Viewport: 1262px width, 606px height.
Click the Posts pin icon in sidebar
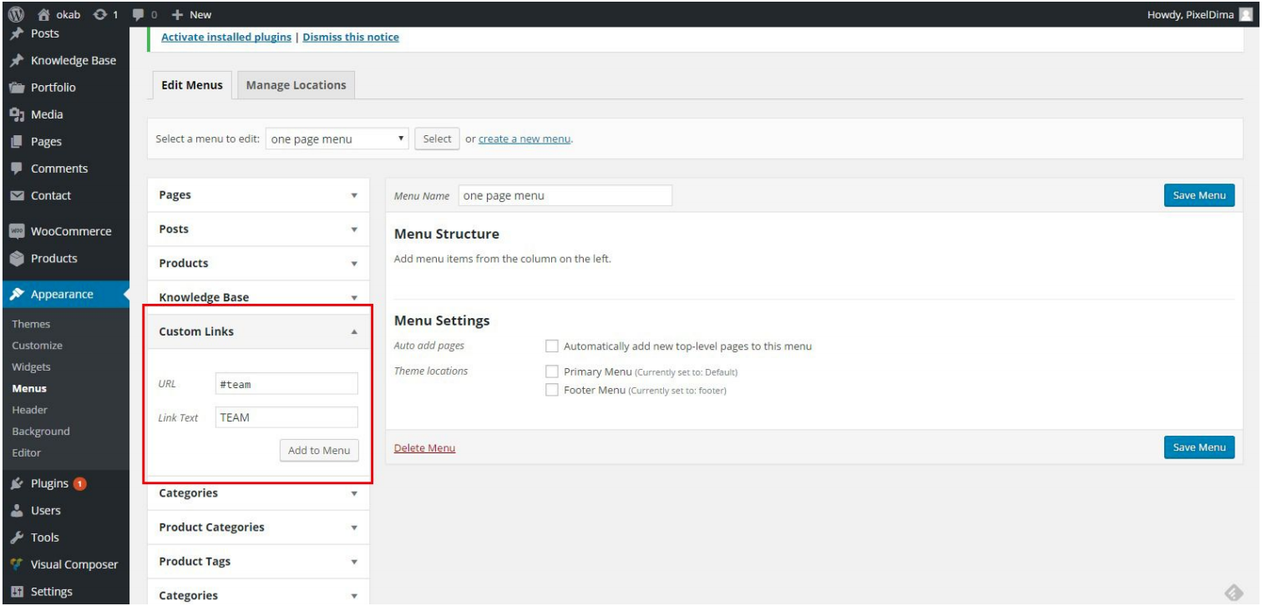click(x=16, y=33)
